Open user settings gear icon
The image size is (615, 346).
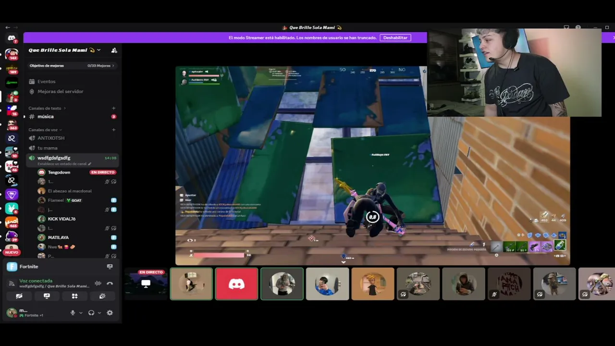click(x=110, y=313)
